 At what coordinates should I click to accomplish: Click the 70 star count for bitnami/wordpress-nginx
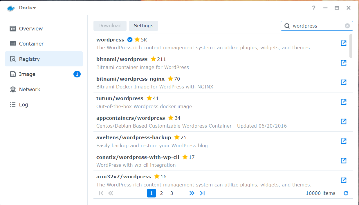click(x=177, y=79)
